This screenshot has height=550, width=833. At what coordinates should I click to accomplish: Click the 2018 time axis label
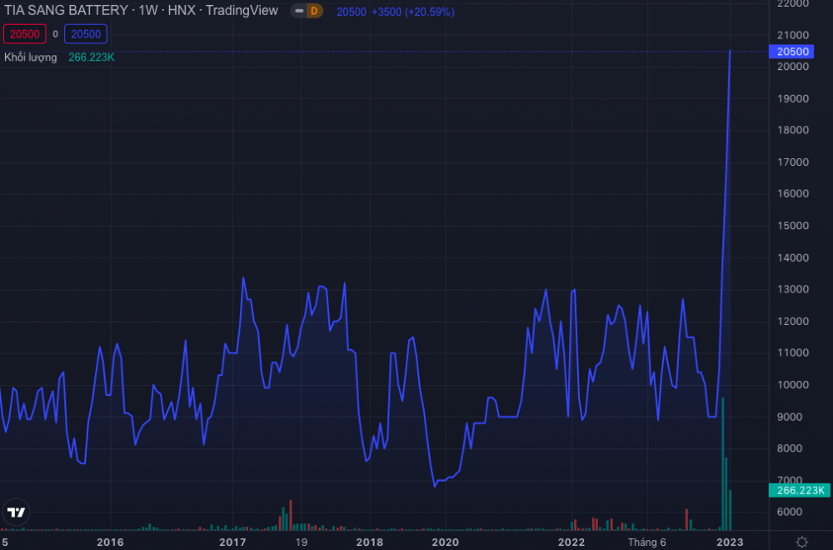369,542
